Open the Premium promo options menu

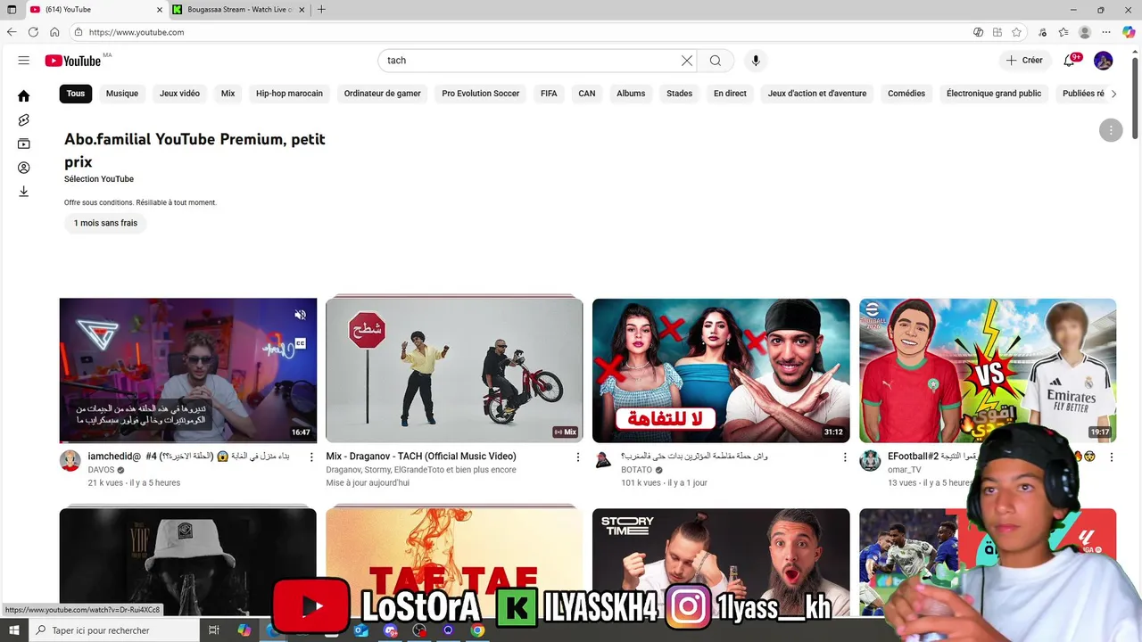coord(1110,130)
